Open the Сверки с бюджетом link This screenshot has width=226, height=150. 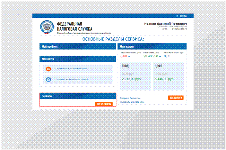130,98
